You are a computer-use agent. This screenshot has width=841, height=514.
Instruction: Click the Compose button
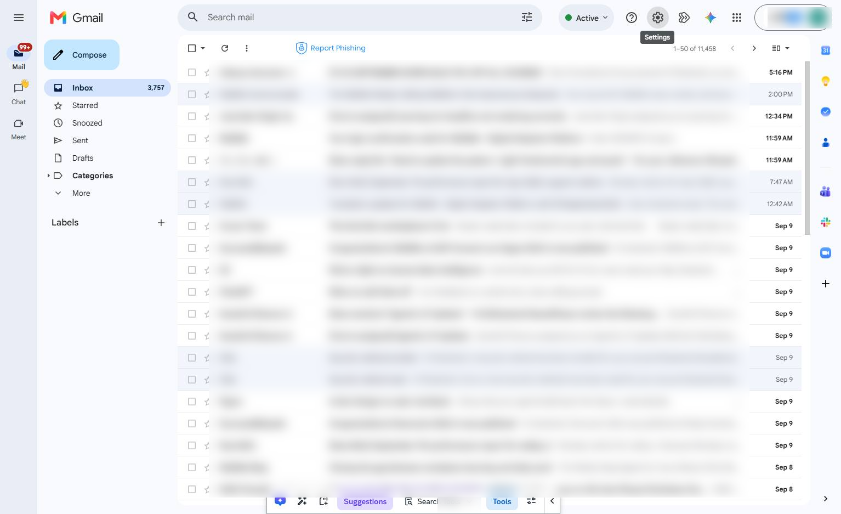coord(82,55)
